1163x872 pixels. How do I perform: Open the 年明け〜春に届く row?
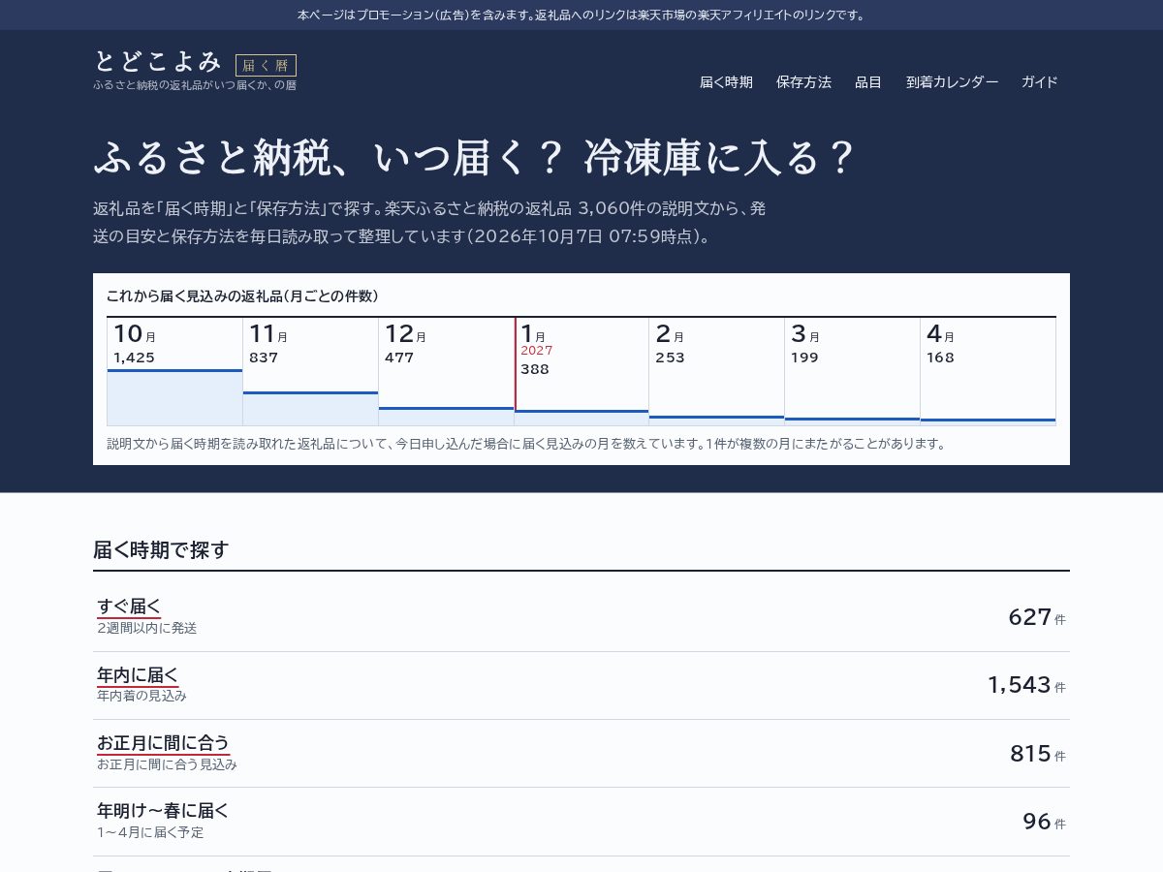(x=581, y=822)
